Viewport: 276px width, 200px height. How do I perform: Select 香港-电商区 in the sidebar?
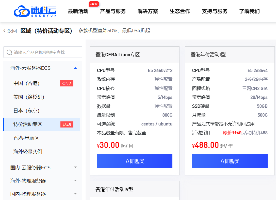[x=27, y=138]
